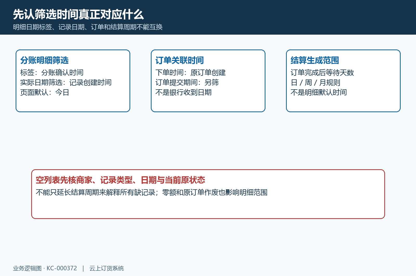Select line 不是银行收到日期

point(184,92)
